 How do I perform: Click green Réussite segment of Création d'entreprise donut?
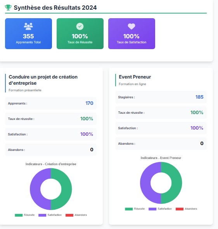tap(67, 189)
